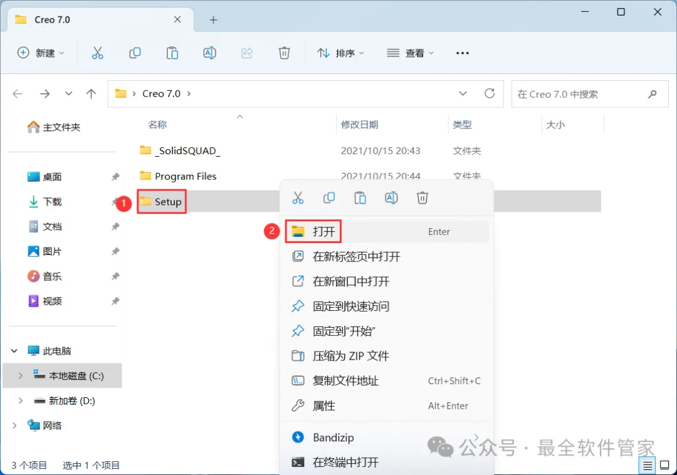Expand Bandizip submenu arrow
Screen dimensions: 677x475
(476, 437)
